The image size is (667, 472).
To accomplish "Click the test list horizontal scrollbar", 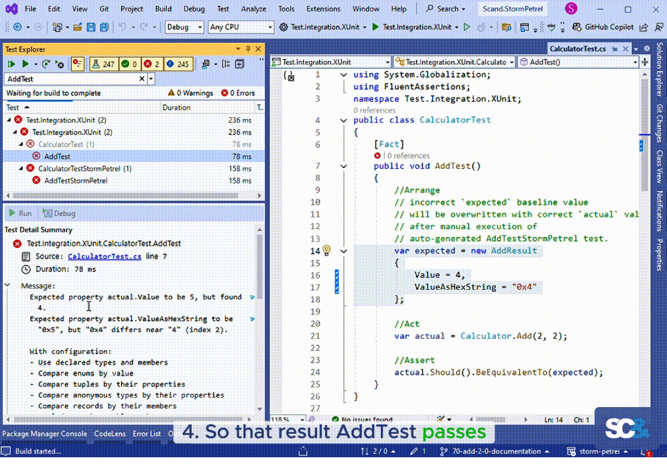I will 127,195.
